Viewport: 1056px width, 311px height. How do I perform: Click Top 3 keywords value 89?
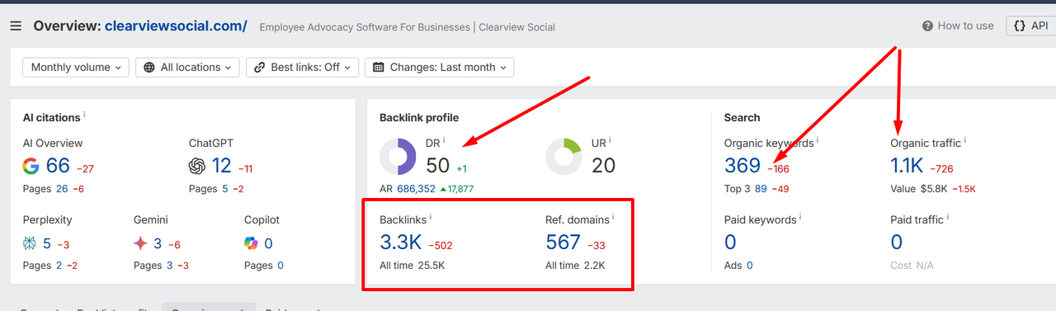click(761, 189)
